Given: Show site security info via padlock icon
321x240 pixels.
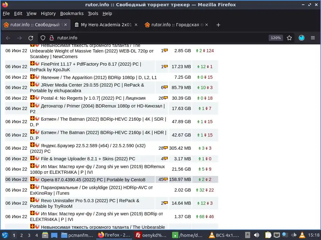Looking at the screenshot, I should [52, 38].
